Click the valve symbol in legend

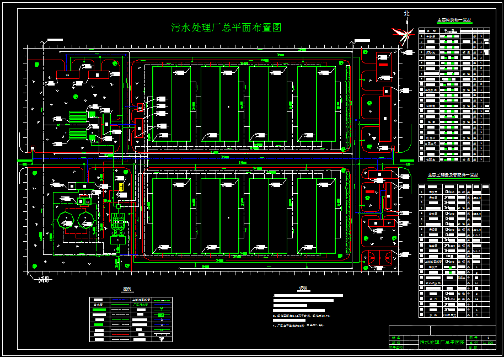162,330
